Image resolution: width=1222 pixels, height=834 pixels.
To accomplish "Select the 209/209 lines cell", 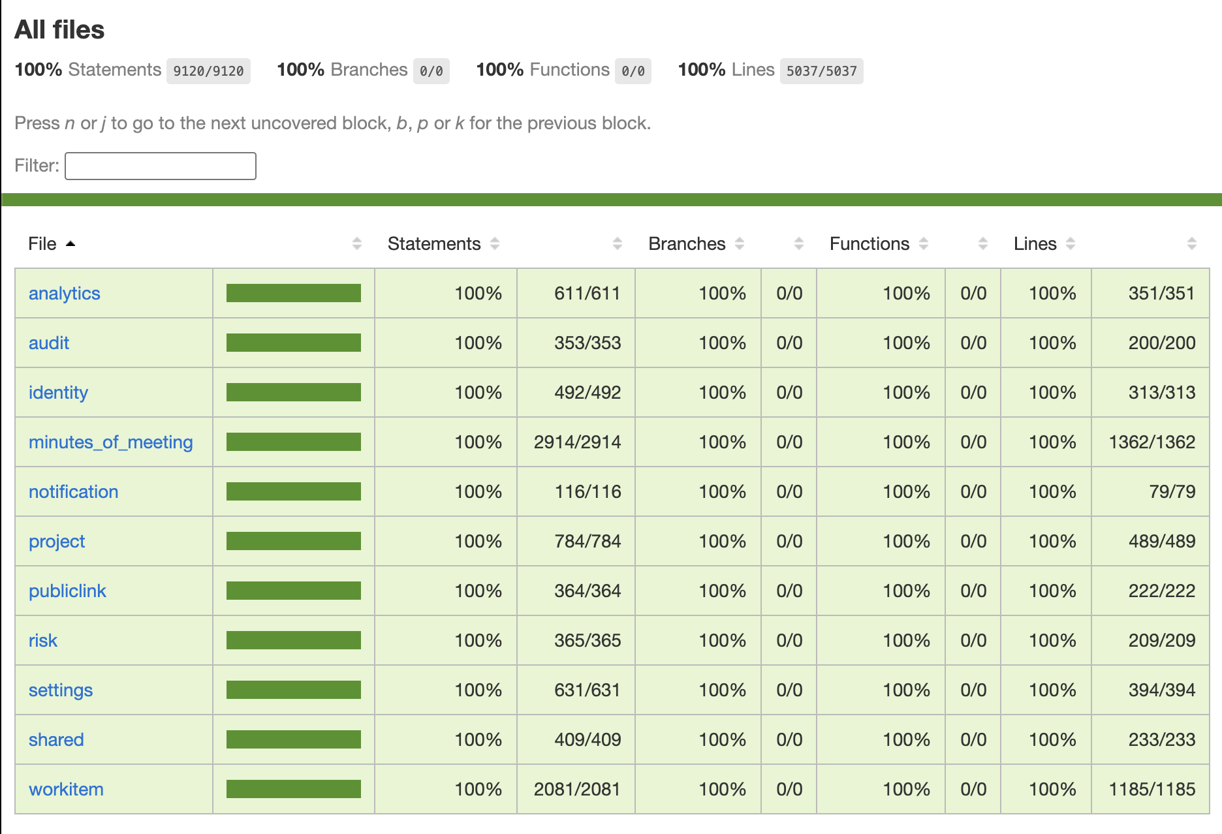I will tap(1151, 641).
